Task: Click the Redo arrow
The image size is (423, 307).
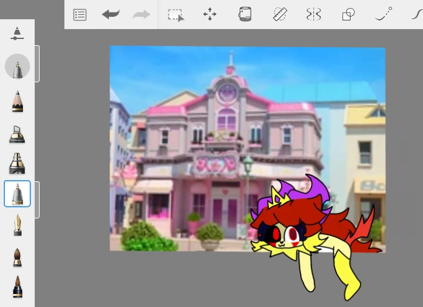Action: tap(142, 14)
